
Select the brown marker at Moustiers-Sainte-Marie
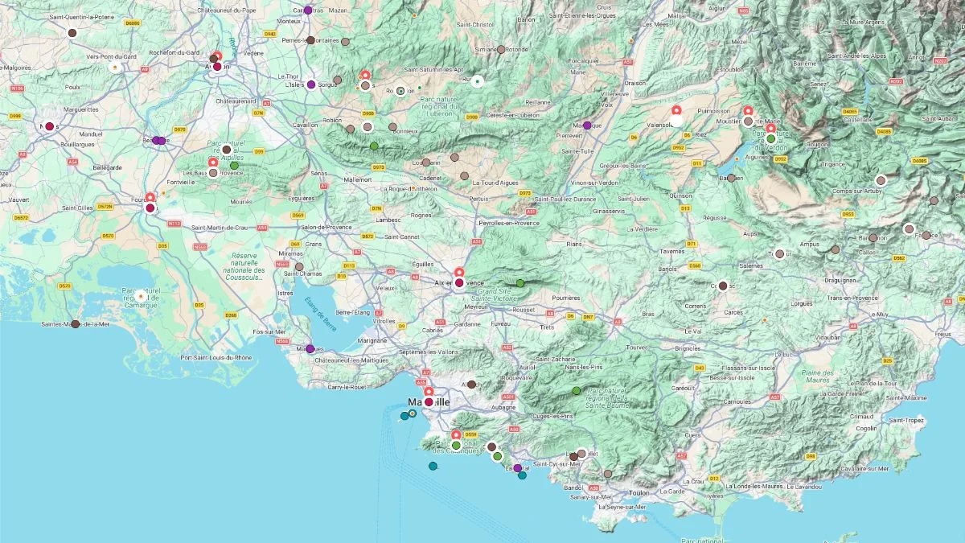pos(749,121)
